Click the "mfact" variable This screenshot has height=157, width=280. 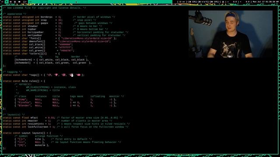click(x=34, y=118)
